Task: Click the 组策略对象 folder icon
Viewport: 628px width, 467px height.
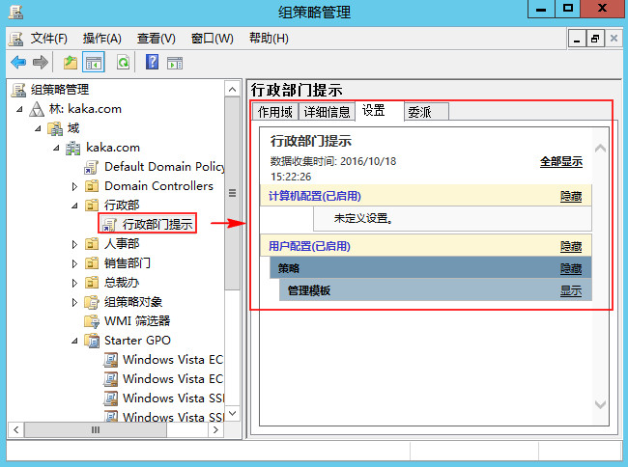Action: tap(92, 302)
